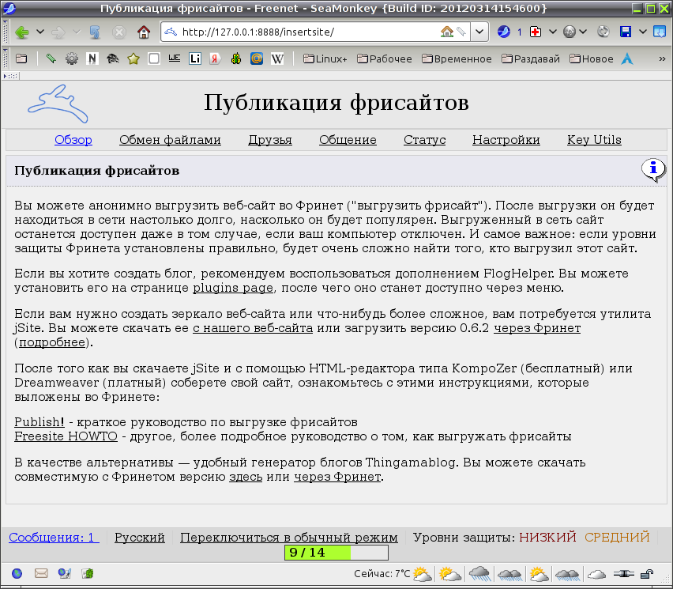Save the page with the floppy disk icon
The width and height of the screenshot is (673, 589).
(x=626, y=32)
